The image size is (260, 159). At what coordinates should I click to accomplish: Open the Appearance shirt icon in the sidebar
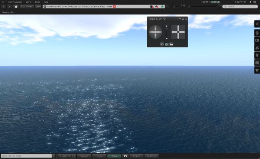tap(257, 70)
